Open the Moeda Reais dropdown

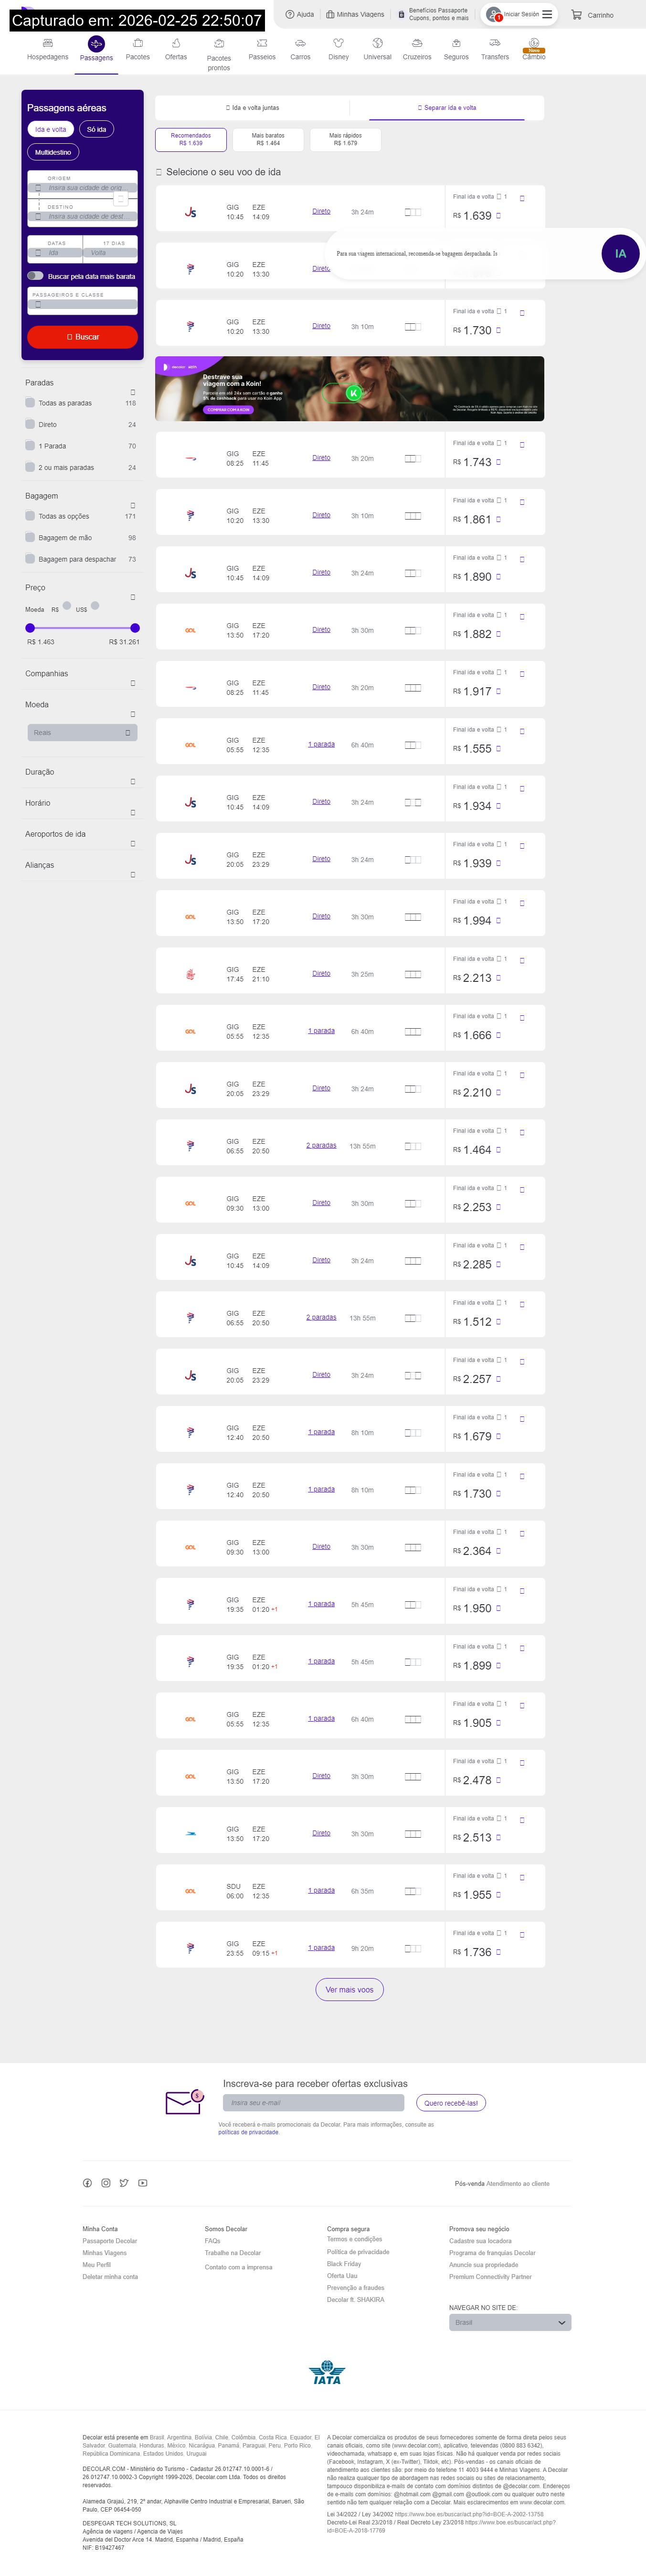point(82,733)
